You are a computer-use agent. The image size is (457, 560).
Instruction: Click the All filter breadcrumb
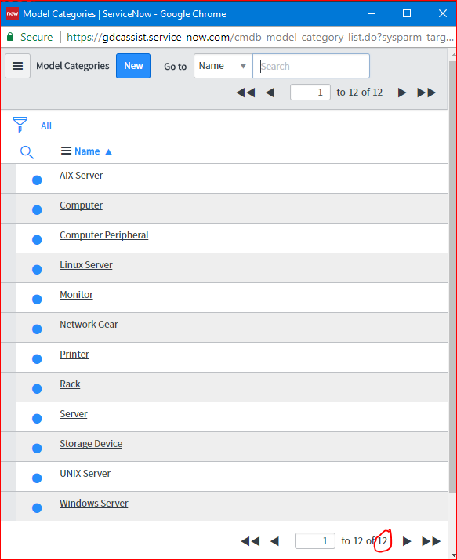46,125
